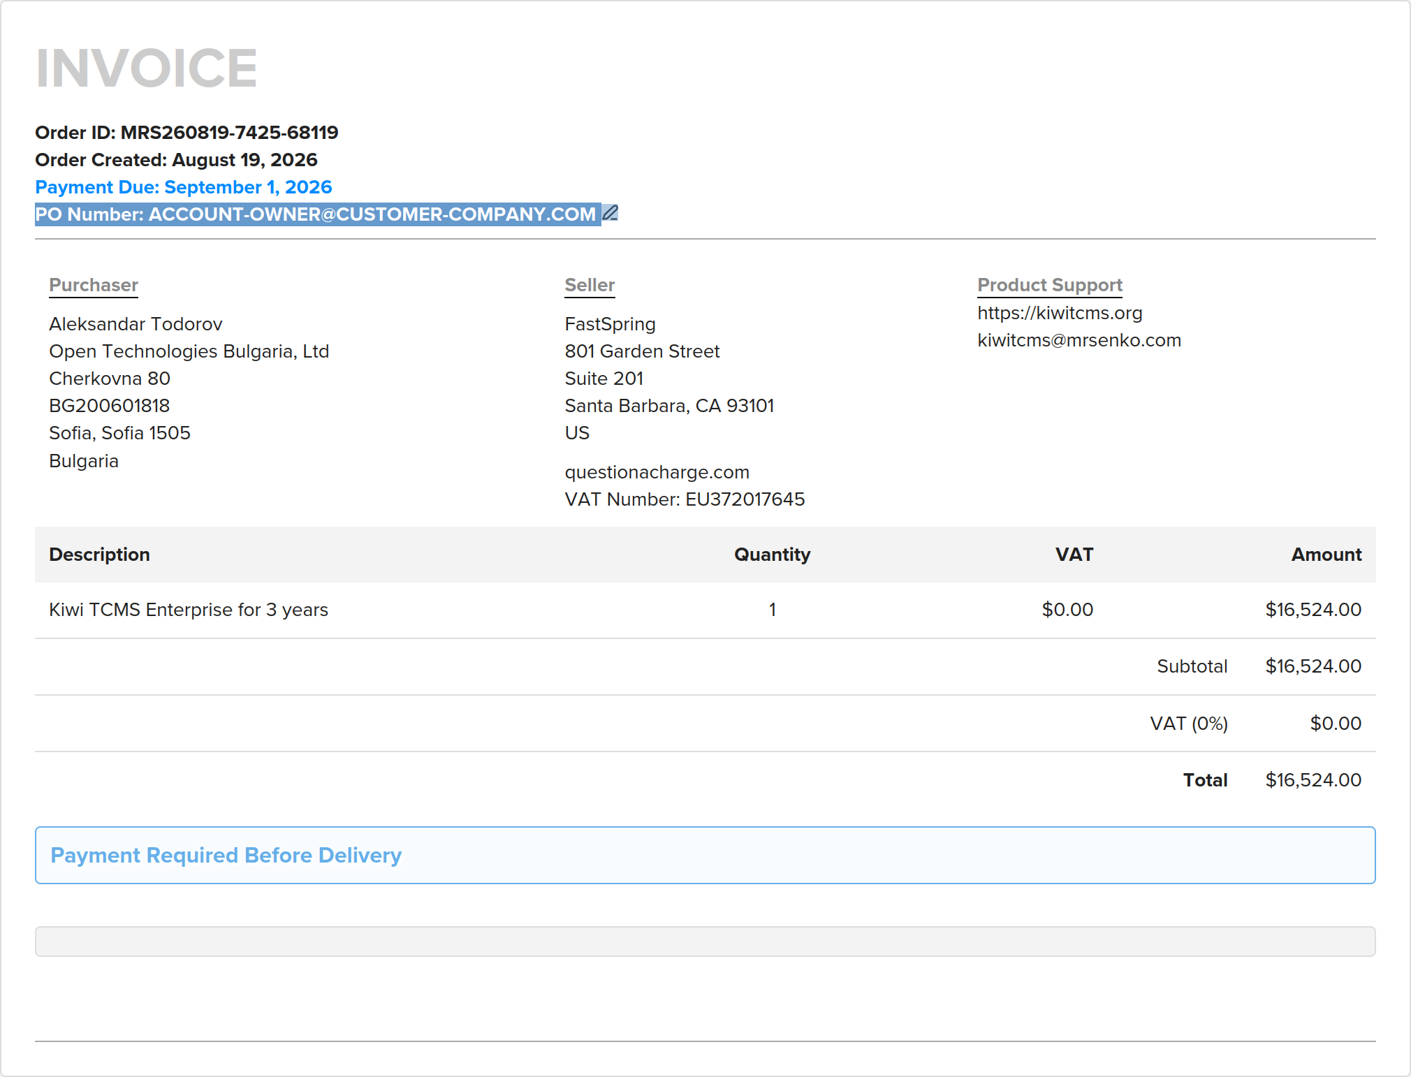Click the VAT (0%) label

tap(1189, 724)
